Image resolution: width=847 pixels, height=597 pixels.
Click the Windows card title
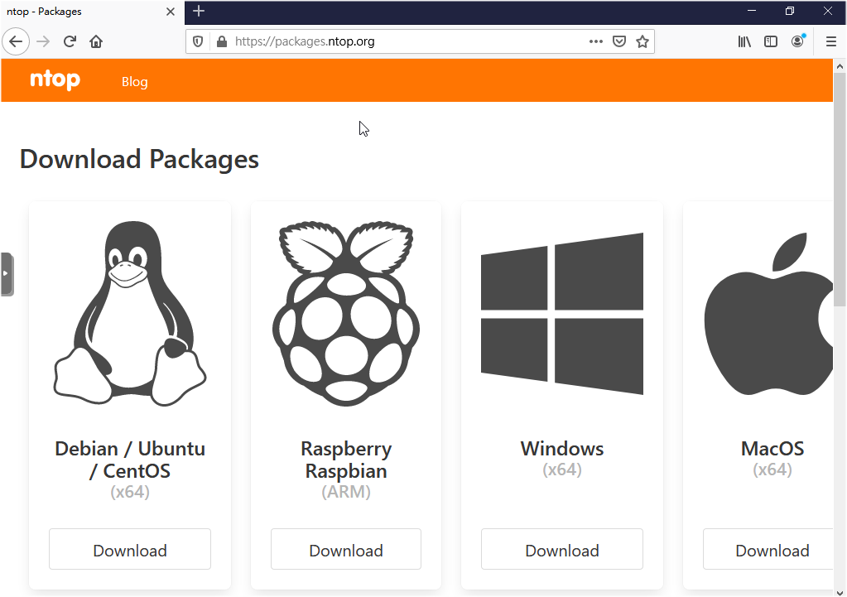pos(562,449)
